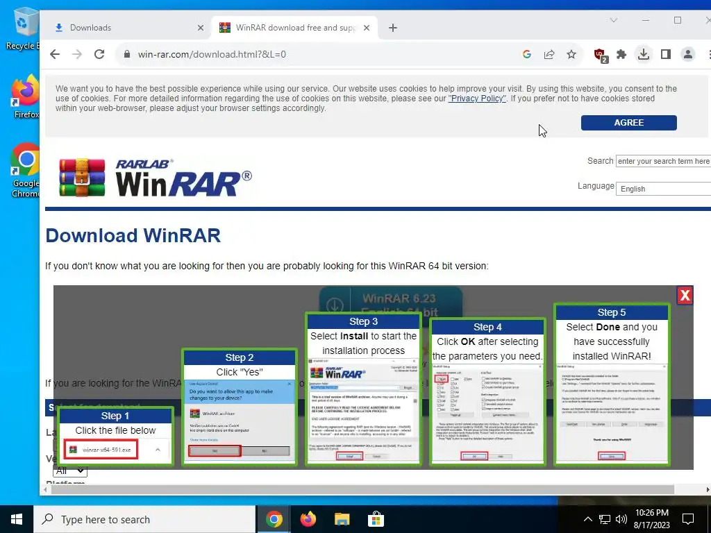
Task: Show hidden system tray icons
Action: click(x=587, y=519)
